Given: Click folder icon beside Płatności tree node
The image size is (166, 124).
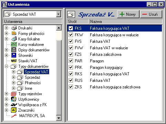Looking at the screenshot, I should (20, 83).
